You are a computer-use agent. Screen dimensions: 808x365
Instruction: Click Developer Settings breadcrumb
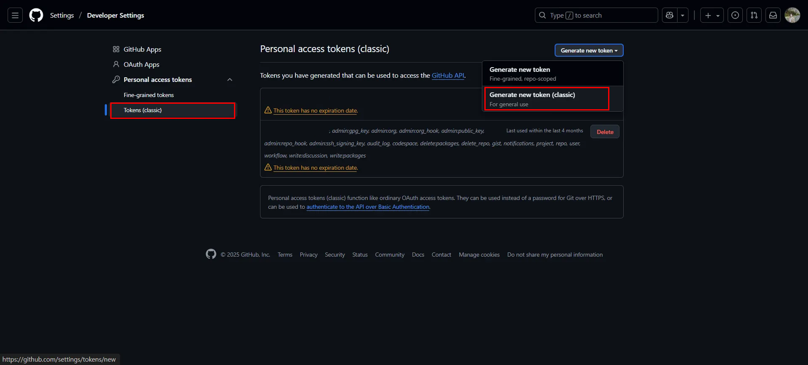point(115,16)
